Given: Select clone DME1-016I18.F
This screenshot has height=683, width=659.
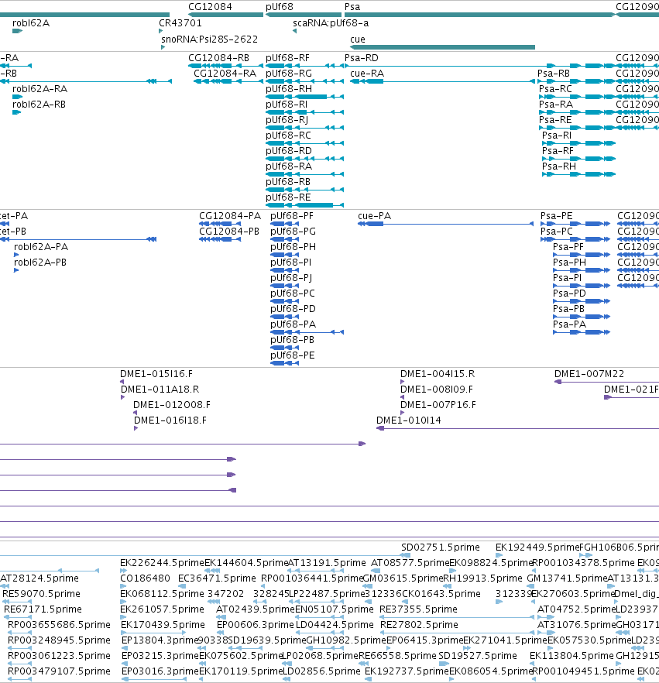Looking at the screenshot, I should pos(170,420).
